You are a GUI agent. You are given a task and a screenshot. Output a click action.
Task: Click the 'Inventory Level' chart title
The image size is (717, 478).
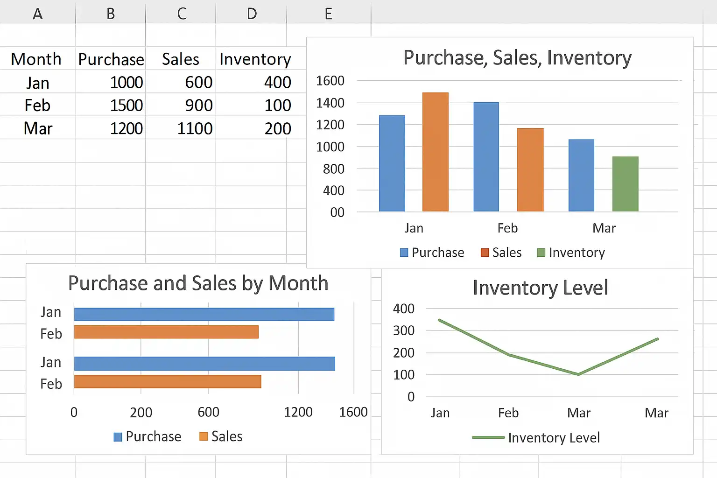point(540,288)
